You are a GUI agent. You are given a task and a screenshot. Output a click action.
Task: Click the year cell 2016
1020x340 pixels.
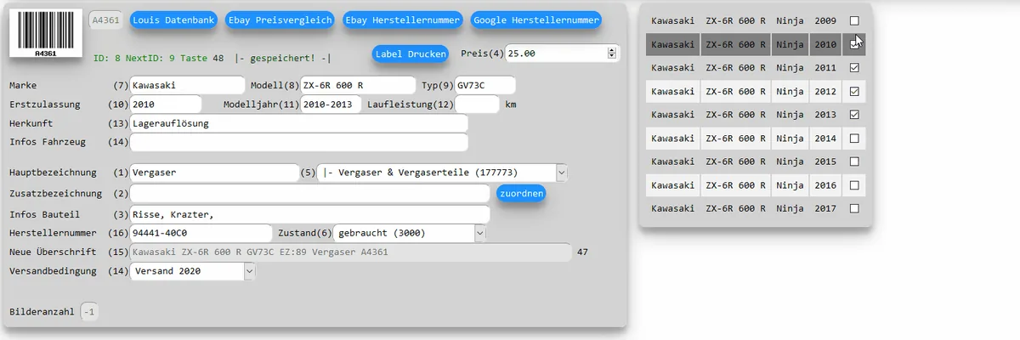pos(824,184)
